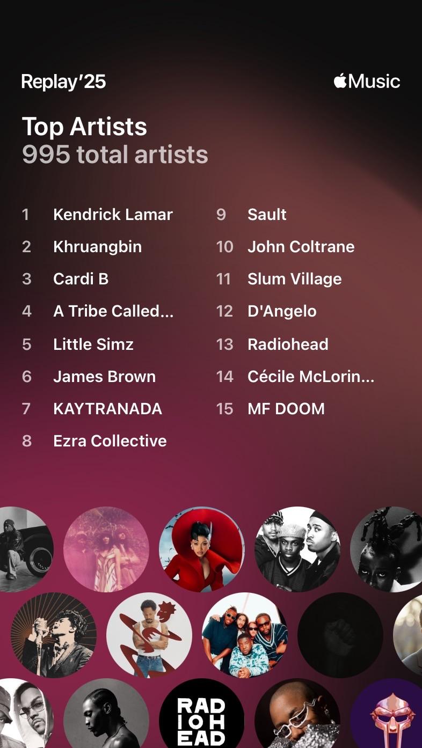Choose Little Simz in the ranking
422x748 pixels.
pos(93,344)
